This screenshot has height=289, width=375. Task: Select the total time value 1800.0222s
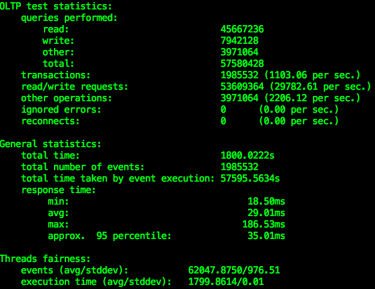pyautogui.click(x=248, y=155)
